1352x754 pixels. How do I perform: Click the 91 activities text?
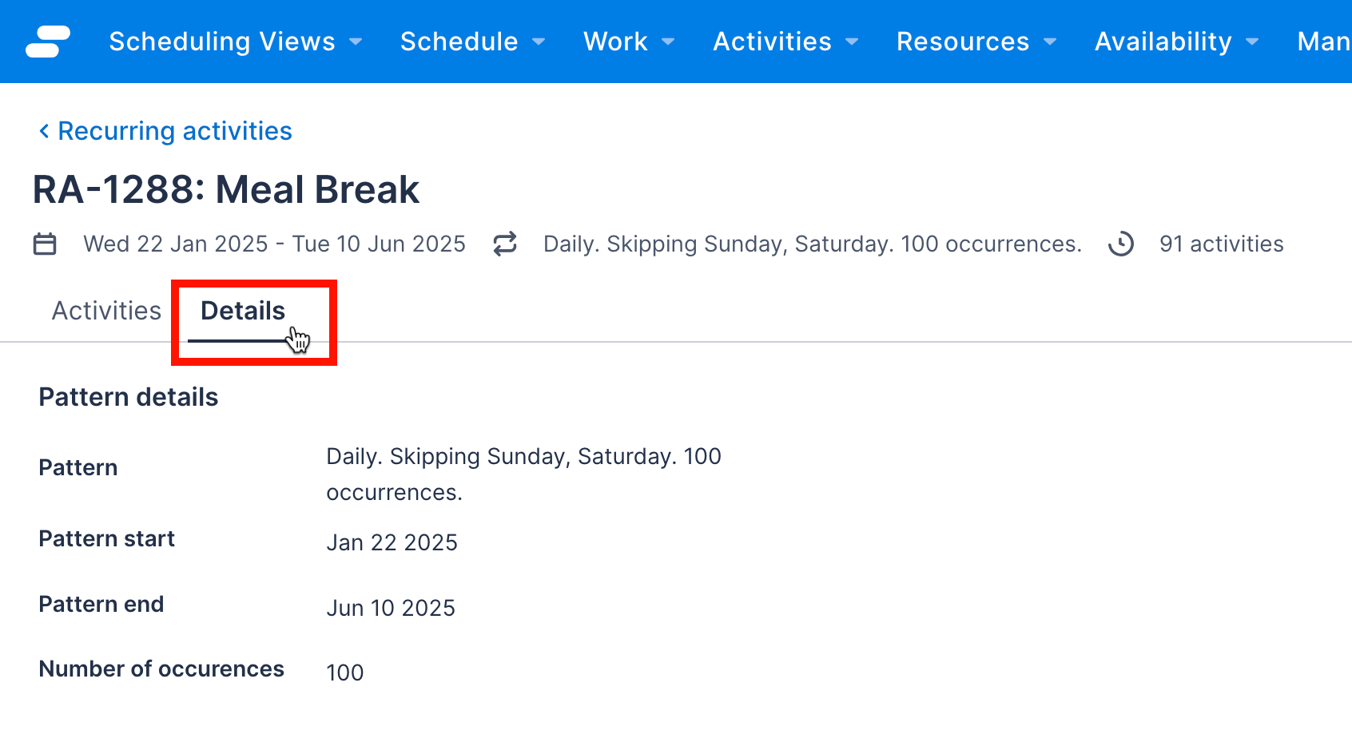pyautogui.click(x=1221, y=244)
